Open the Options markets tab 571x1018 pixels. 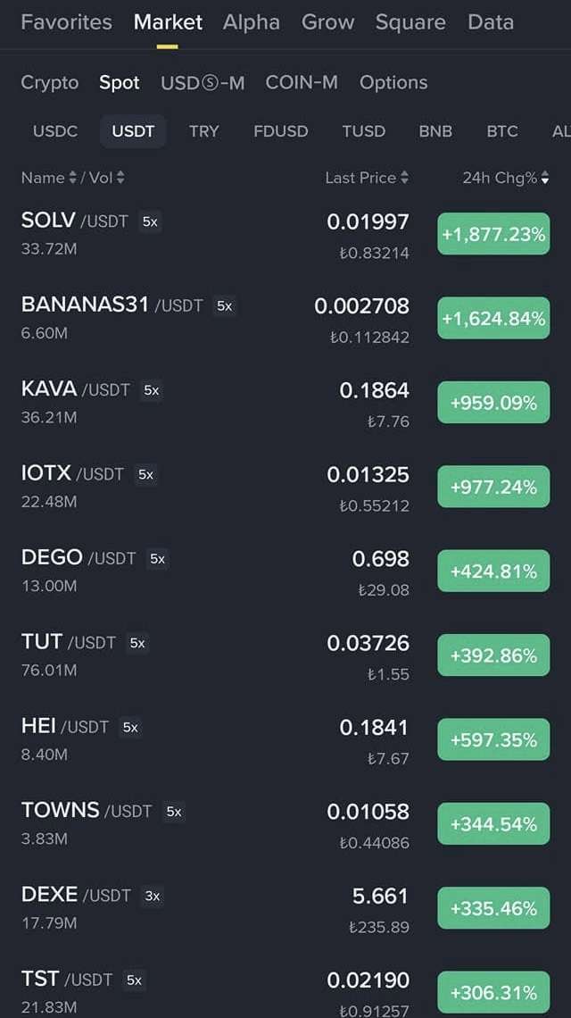pyautogui.click(x=393, y=83)
